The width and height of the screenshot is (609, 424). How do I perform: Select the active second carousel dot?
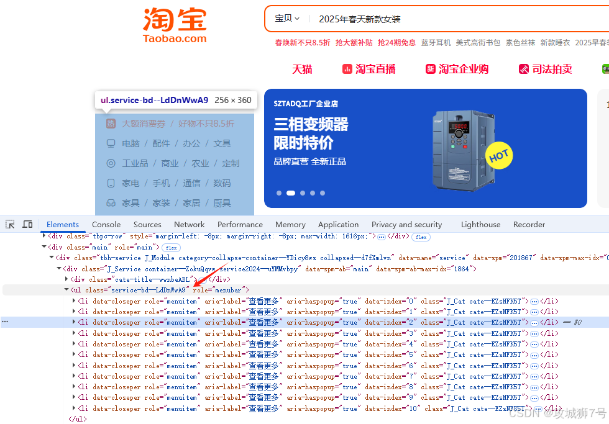pos(291,193)
